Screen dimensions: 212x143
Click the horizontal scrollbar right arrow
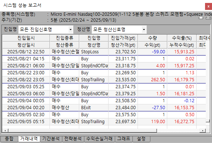[203, 131]
